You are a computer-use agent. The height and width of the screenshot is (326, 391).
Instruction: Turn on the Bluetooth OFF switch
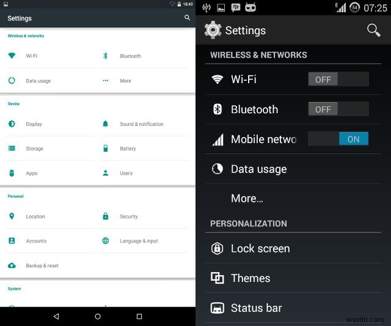[338, 109]
